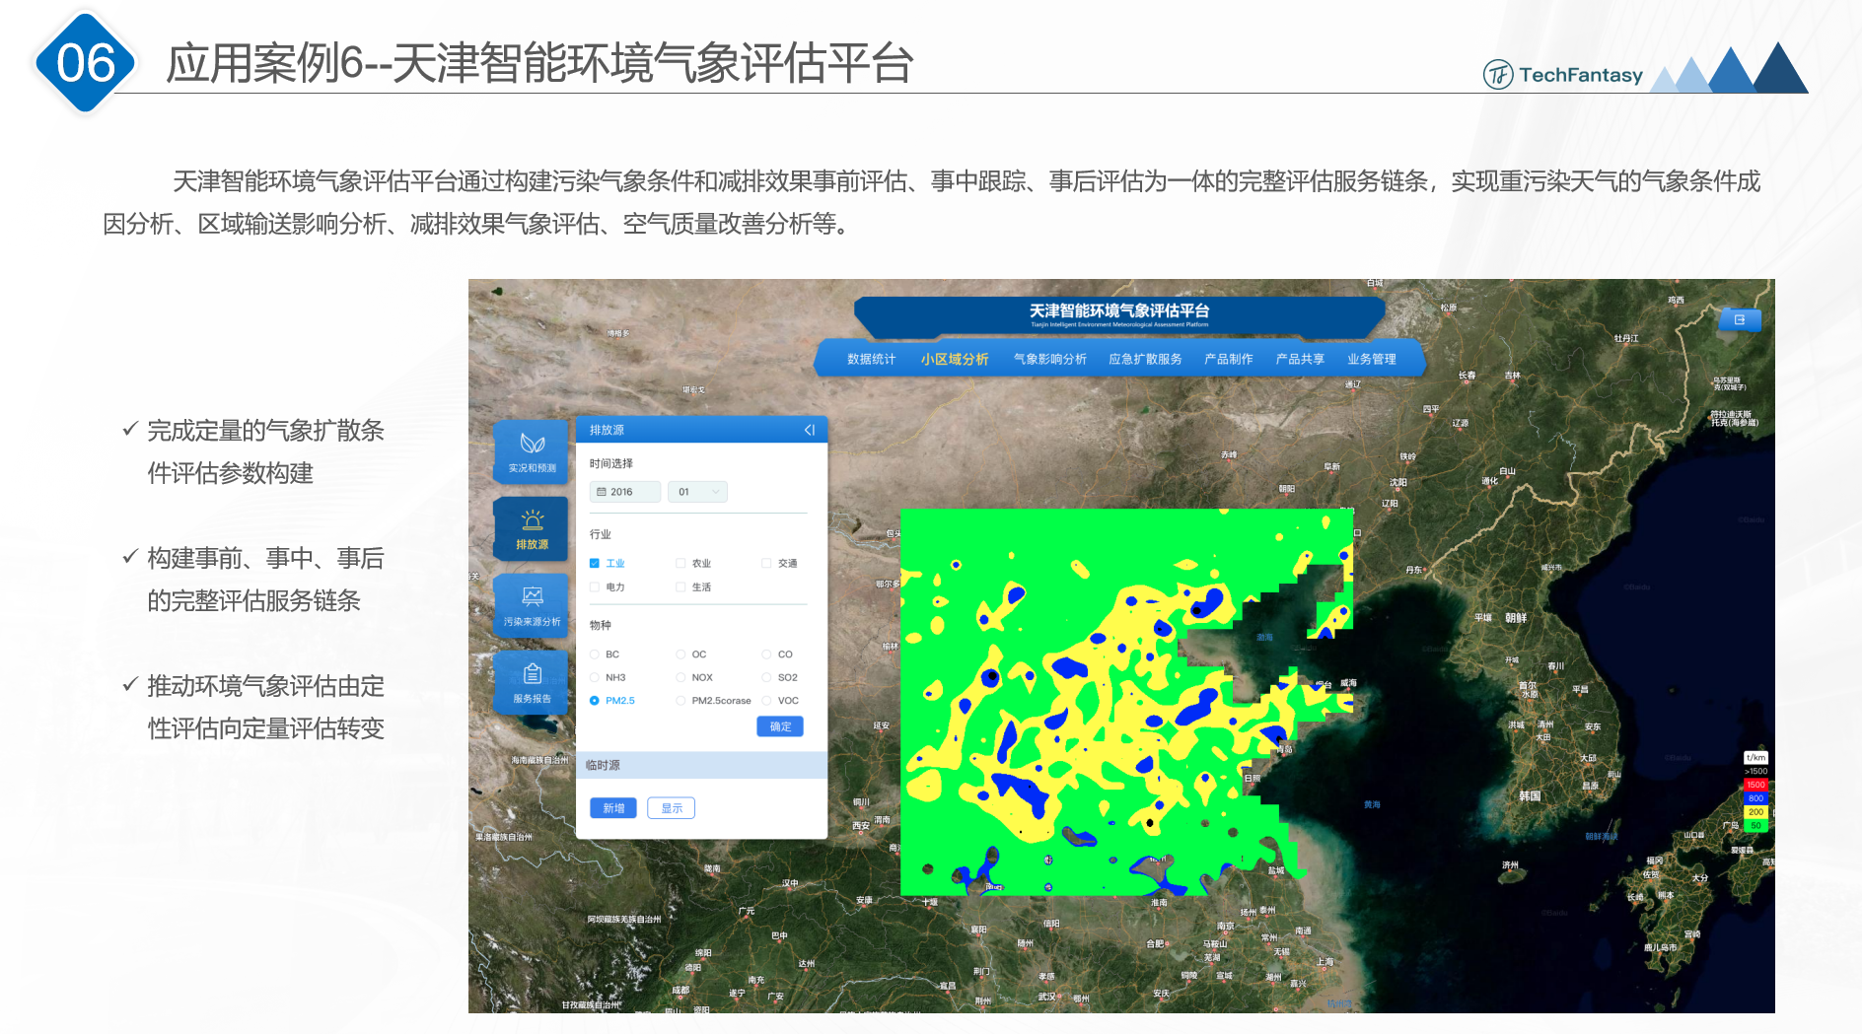Click the 天津智能环境气象评估平台 map banner title
The height and width of the screenshot is (1034, 1862).
pos(1119,310)
